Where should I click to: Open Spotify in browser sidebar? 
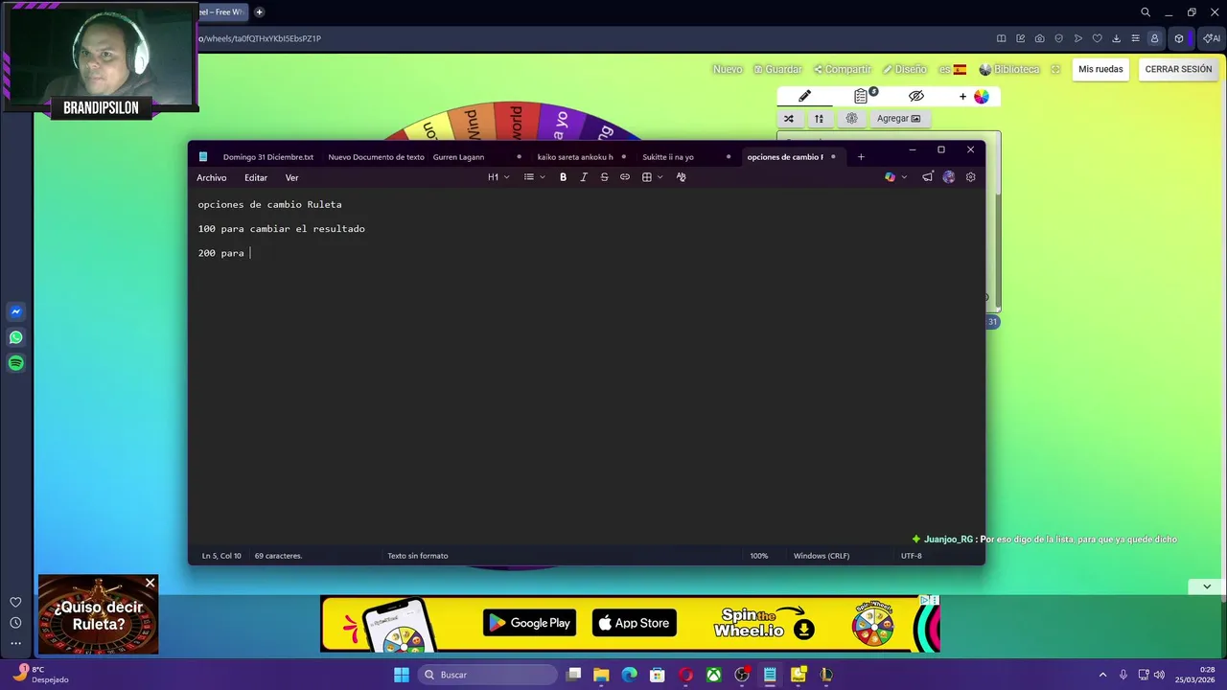pos(16,363)
